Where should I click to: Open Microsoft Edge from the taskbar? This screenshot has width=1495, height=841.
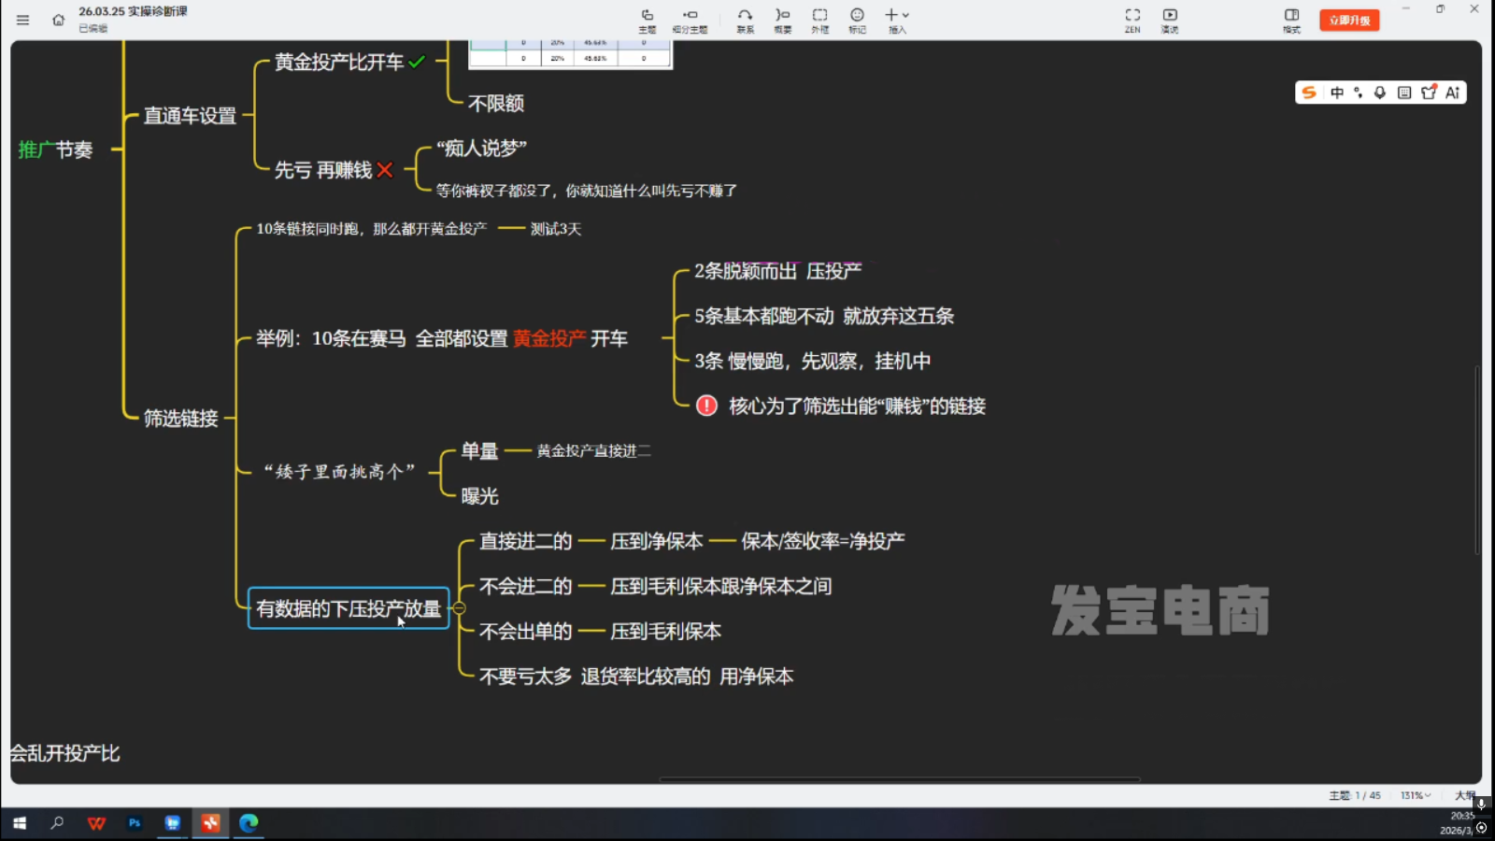[x=249, y=823]
